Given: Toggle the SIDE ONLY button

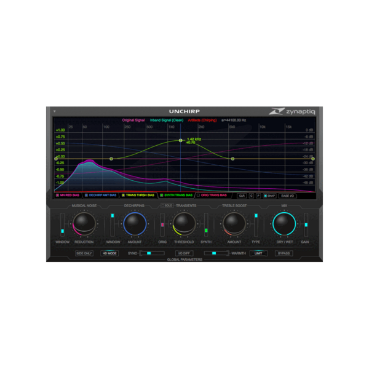Looking at the screenshot, I should [84, 253].
